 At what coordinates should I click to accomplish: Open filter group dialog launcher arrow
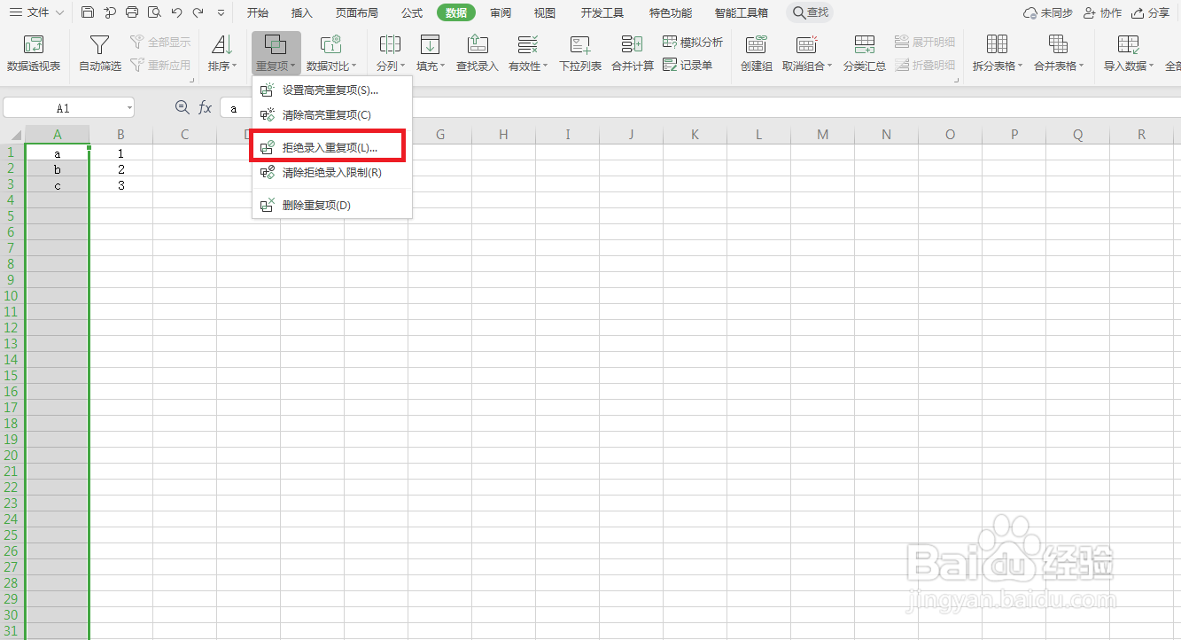pyautogui.click(x=193, y=80)
